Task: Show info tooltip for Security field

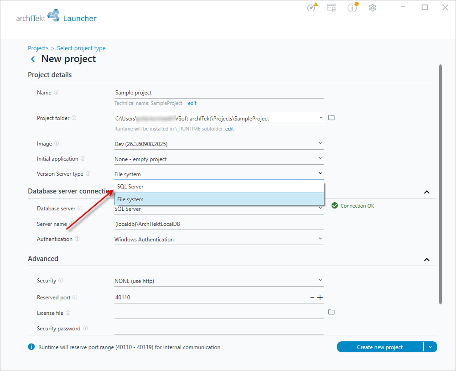Action: 61,281
